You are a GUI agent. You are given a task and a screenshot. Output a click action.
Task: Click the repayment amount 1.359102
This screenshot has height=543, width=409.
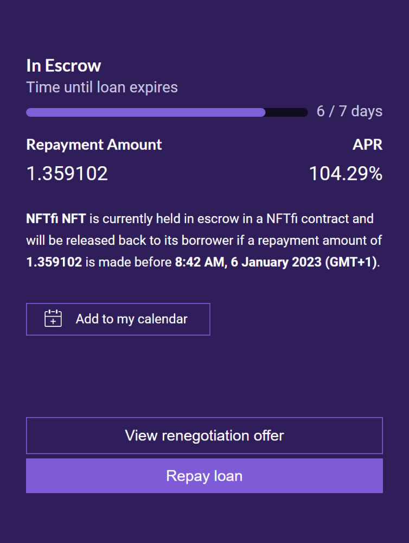point(67,174)
